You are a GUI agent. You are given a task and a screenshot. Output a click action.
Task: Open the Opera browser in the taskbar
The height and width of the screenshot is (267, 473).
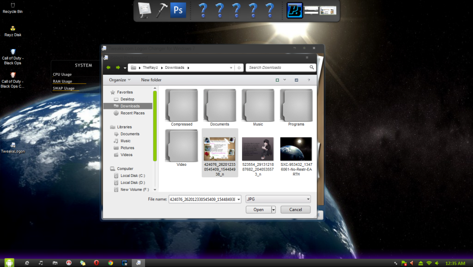(x=96, y=262)
